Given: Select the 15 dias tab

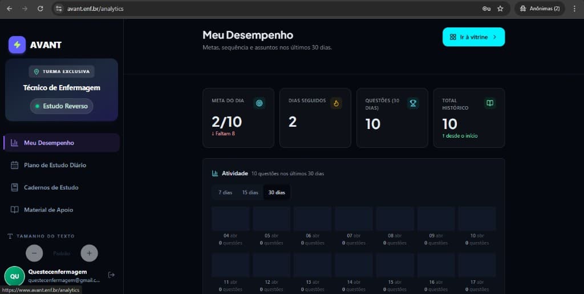Looking at the screenshot, I should (x=250, y=192).
